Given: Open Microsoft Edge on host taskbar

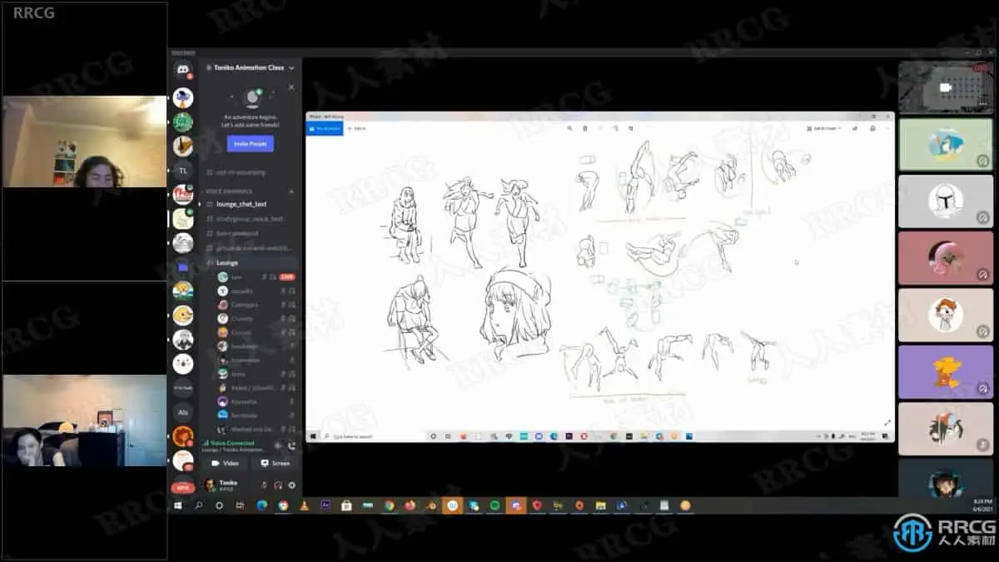Looking at the screenshot, I should click(x=261, y=505).
